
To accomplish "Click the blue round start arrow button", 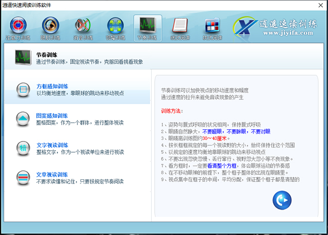I will (282, 200).
